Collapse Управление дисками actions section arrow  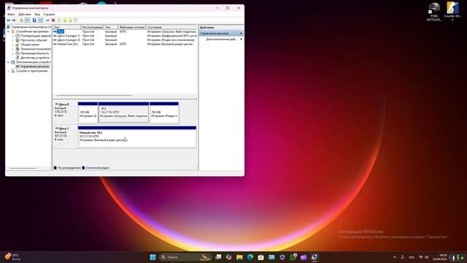click(x=241, y=34)
